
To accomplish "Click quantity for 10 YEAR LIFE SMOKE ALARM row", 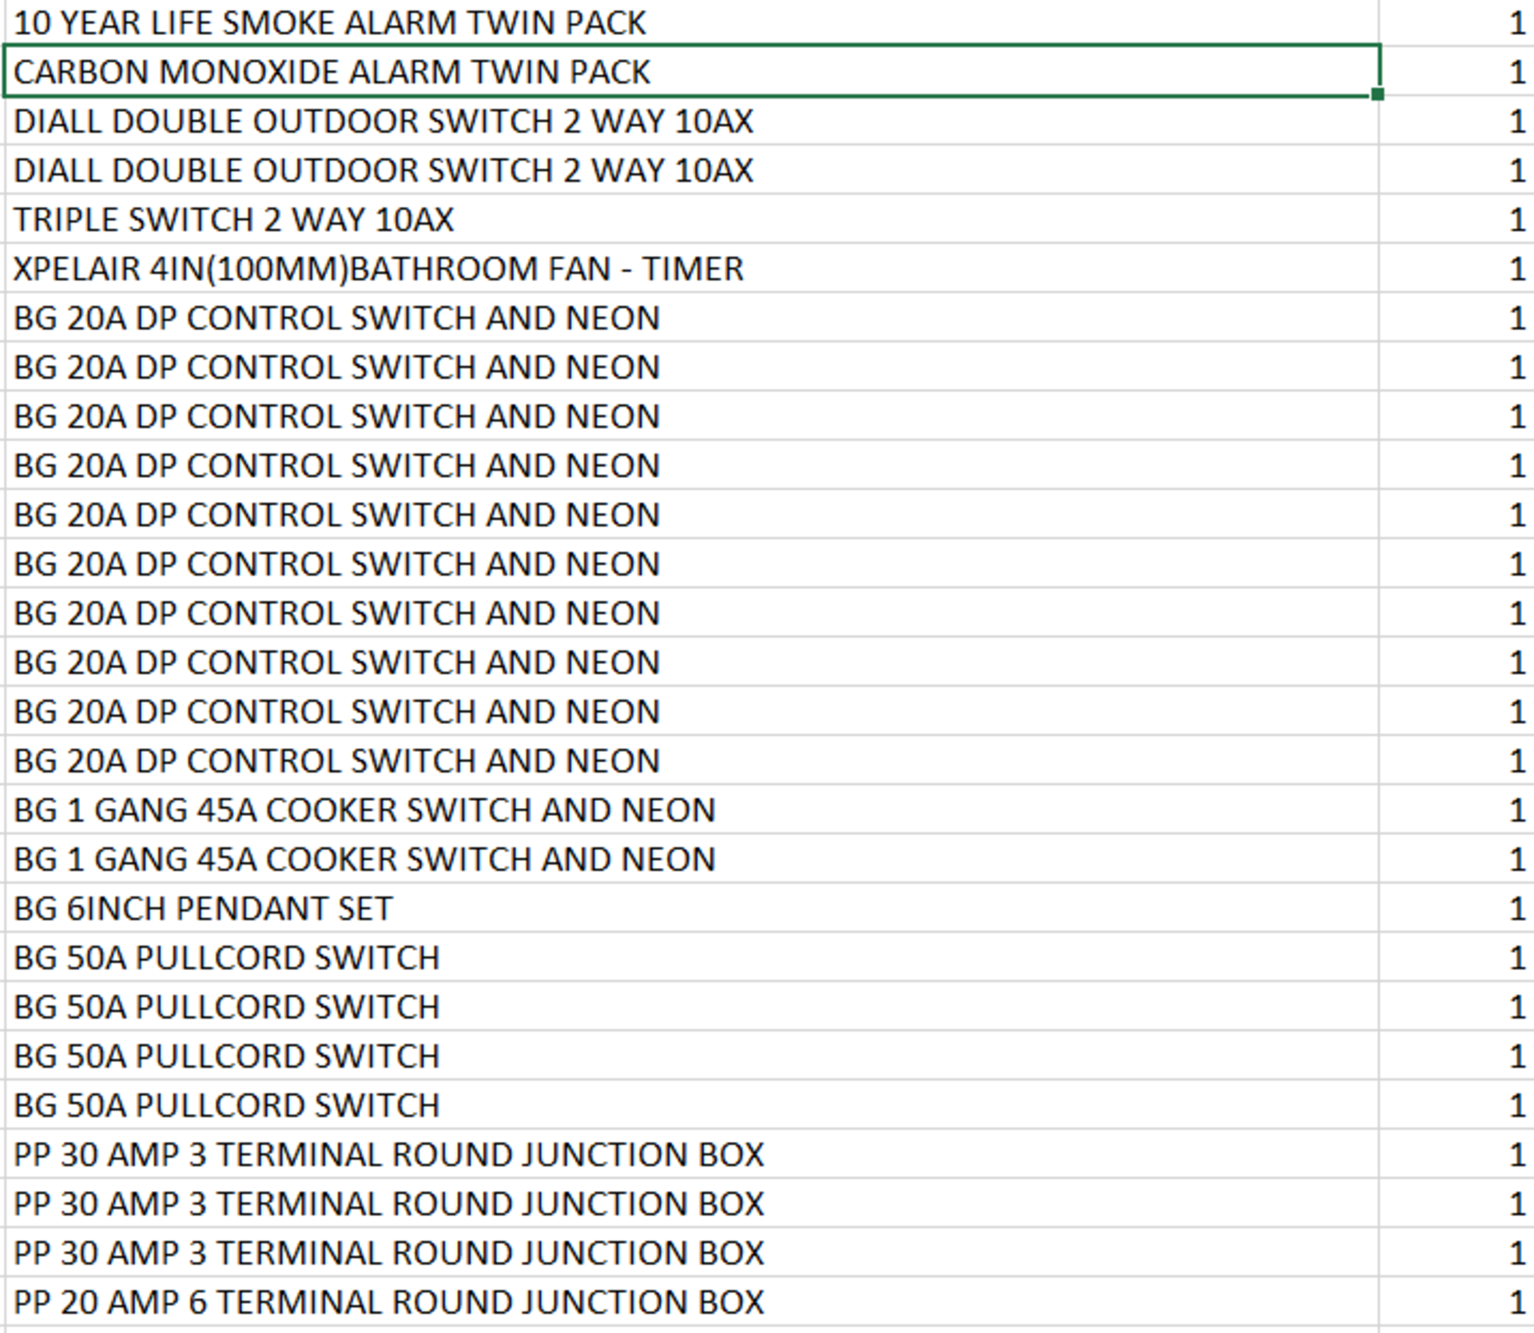I will (x=1457, y=23).
